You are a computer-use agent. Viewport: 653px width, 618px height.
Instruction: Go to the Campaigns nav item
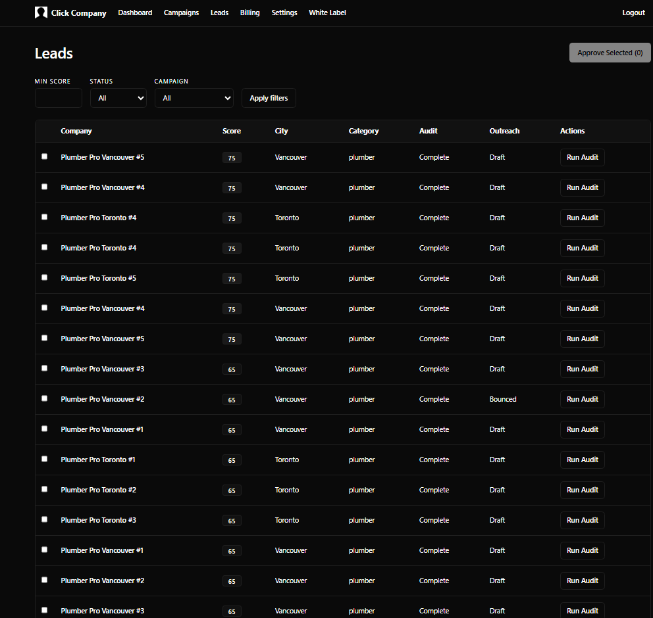[x=181, y=12]
